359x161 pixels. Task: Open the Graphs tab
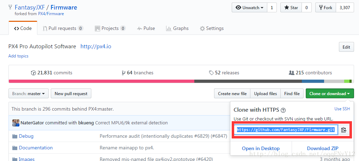[x=177, y=28]
